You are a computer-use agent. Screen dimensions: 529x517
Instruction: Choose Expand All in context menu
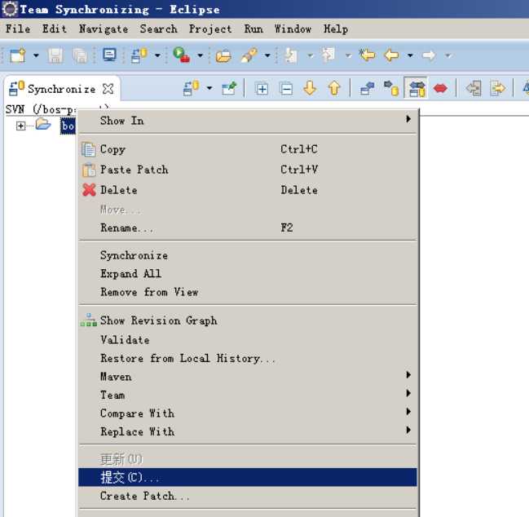[x=248, y=274]
